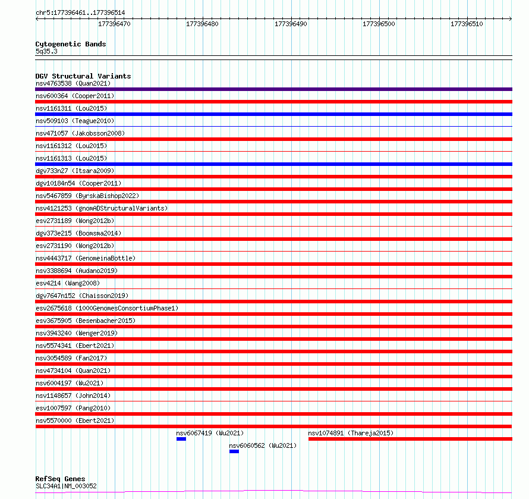The height and width of the screenshot is (499, 529).
Task: Click ruler coordinate 177396500
Action: (379, 24)
